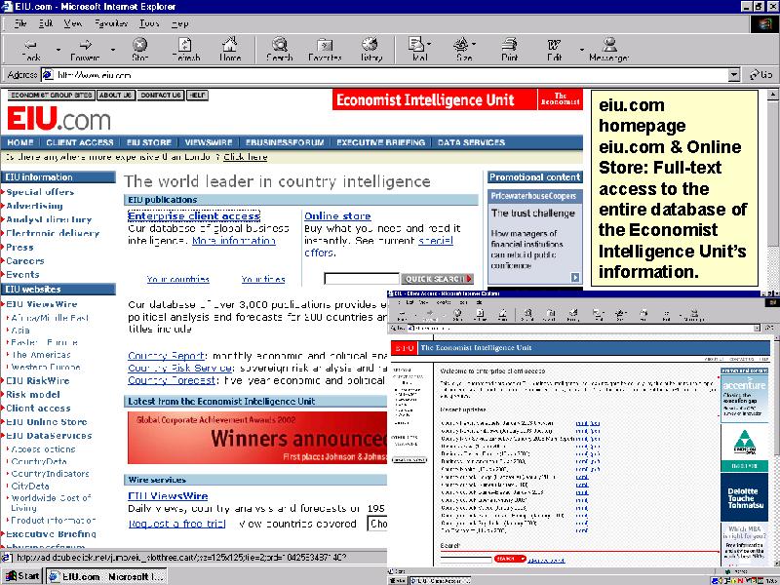Refresh the EIU.com page
Image resolution: width=780 pixels, height=585 pixels.
185,50
